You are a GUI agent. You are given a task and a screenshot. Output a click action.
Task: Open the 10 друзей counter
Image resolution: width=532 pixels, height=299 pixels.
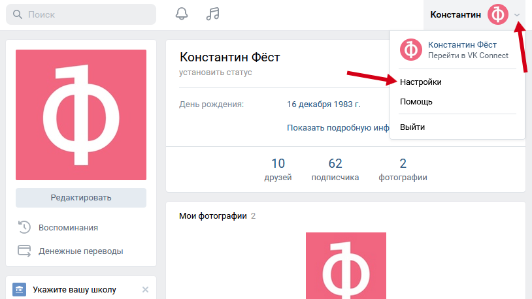[x=278, y=170]
